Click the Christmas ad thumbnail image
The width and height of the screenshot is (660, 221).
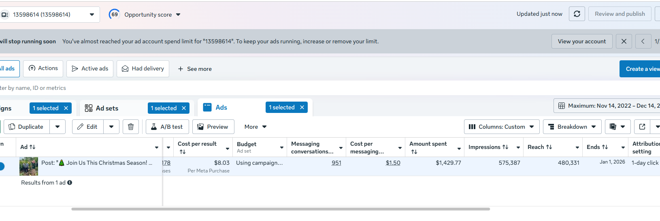click(x=29, y=166)
